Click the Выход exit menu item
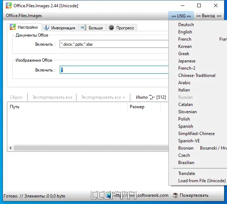Viewport: 227px width, 204px height. click(208, 16)
